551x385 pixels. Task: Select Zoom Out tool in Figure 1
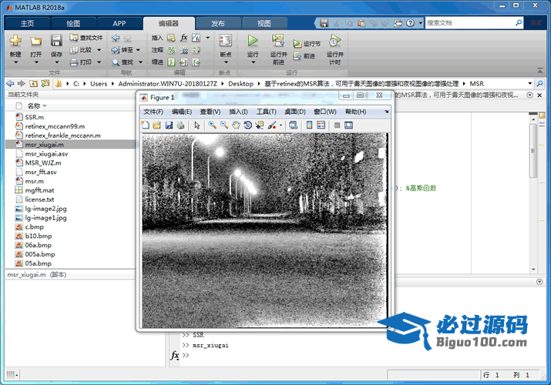(223, 125)
